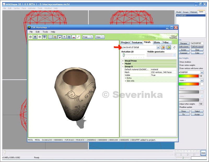Click the export mesh icon in Mesh tab
The height and width of the screenshot is (162, 209).
[x=169, y=47]
